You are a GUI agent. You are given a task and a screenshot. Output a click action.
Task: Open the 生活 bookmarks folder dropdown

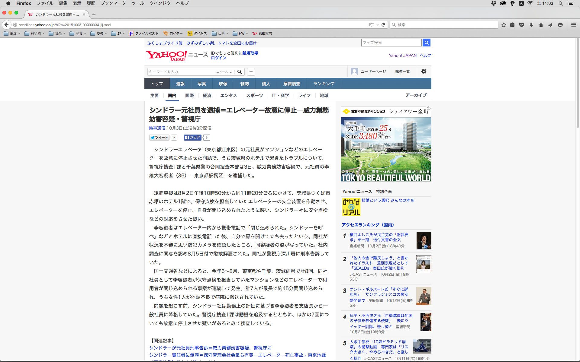12,33
